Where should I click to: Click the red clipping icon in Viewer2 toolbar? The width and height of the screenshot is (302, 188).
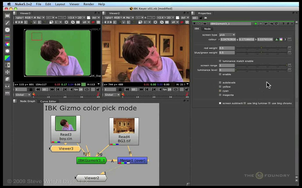[182, 22]
